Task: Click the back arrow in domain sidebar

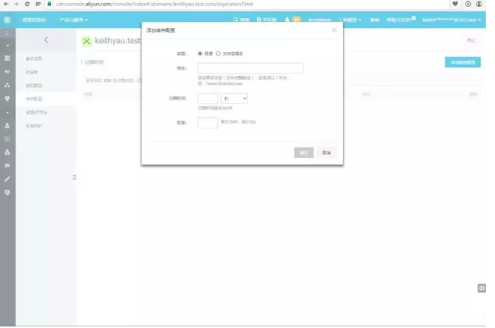Action: click(x=46, y=39)
